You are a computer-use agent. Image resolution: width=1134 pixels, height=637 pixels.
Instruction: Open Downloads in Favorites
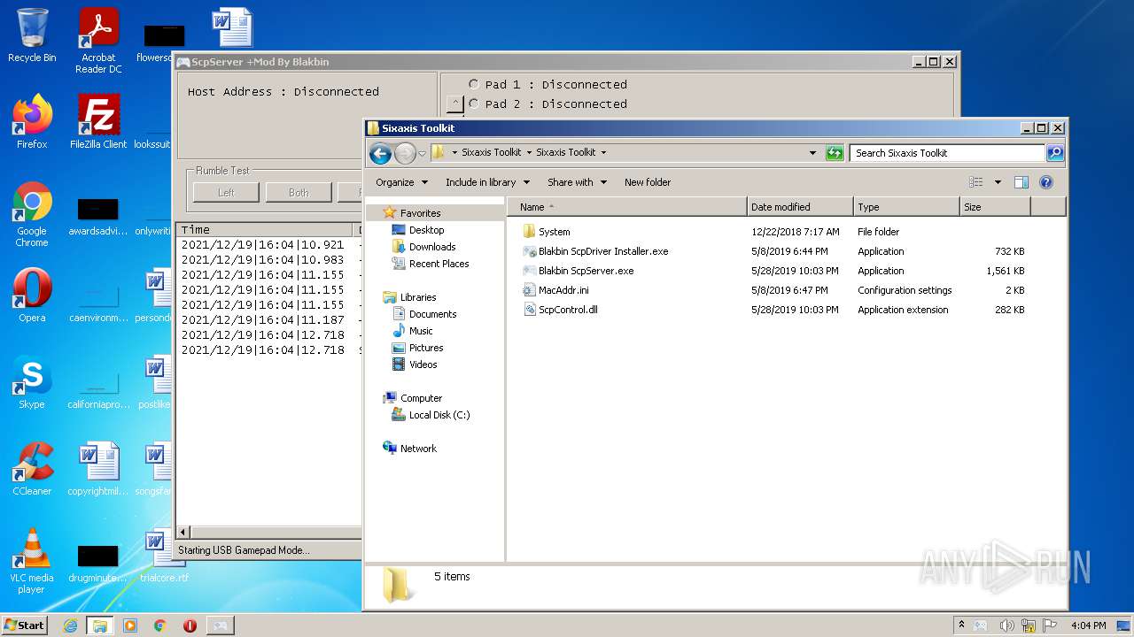[431, 247]
